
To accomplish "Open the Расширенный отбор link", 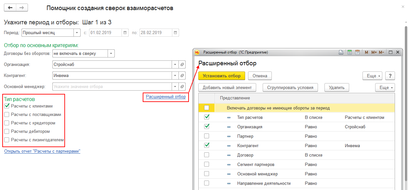I will tap(166, 96).
